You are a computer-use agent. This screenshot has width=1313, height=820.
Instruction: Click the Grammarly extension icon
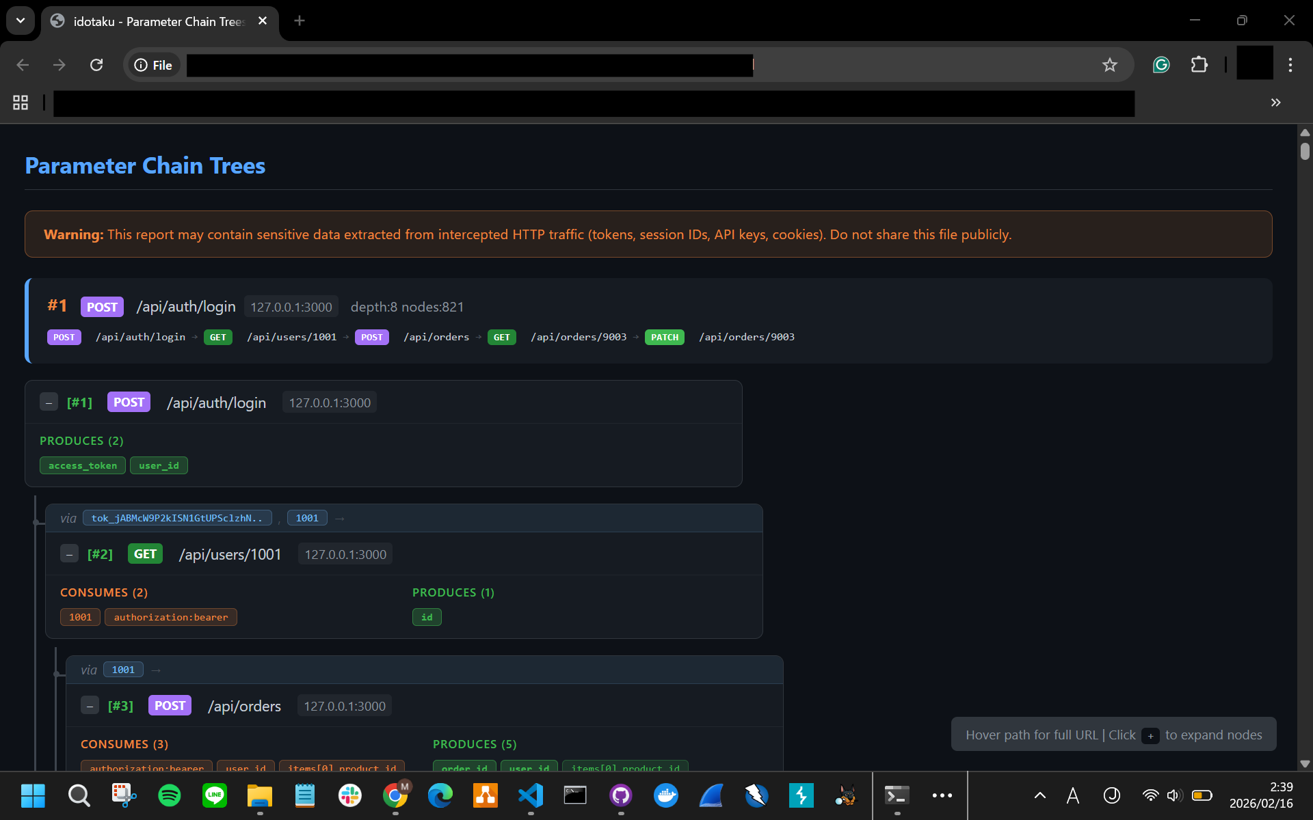point(1161,65)
